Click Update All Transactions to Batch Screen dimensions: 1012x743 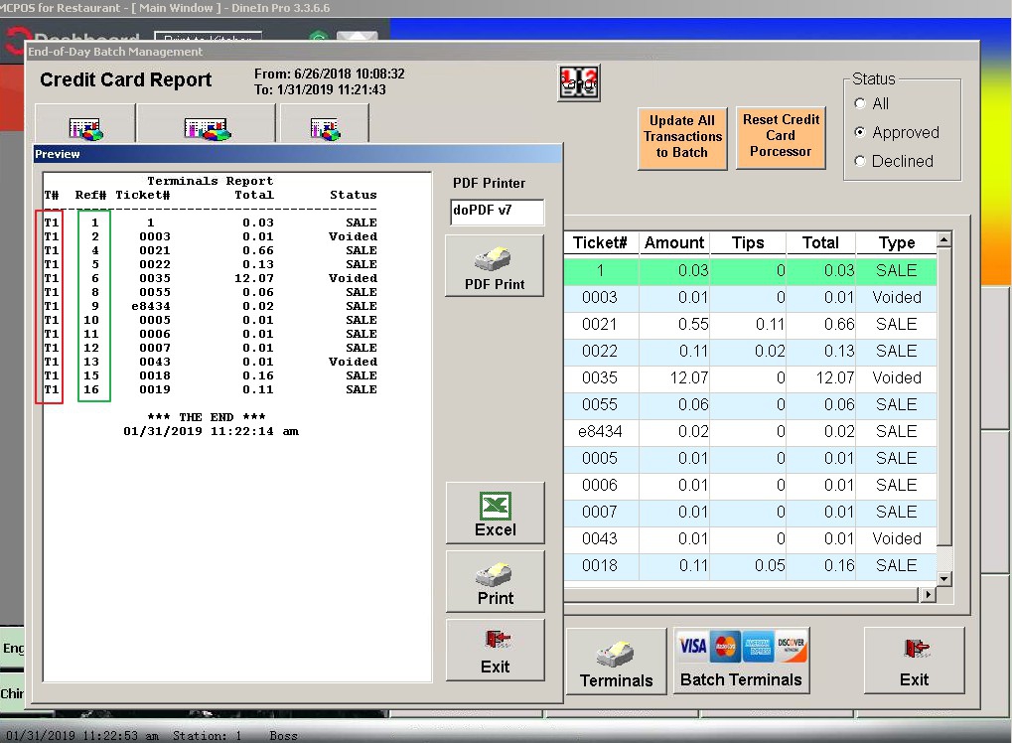[x=682, y=138]
